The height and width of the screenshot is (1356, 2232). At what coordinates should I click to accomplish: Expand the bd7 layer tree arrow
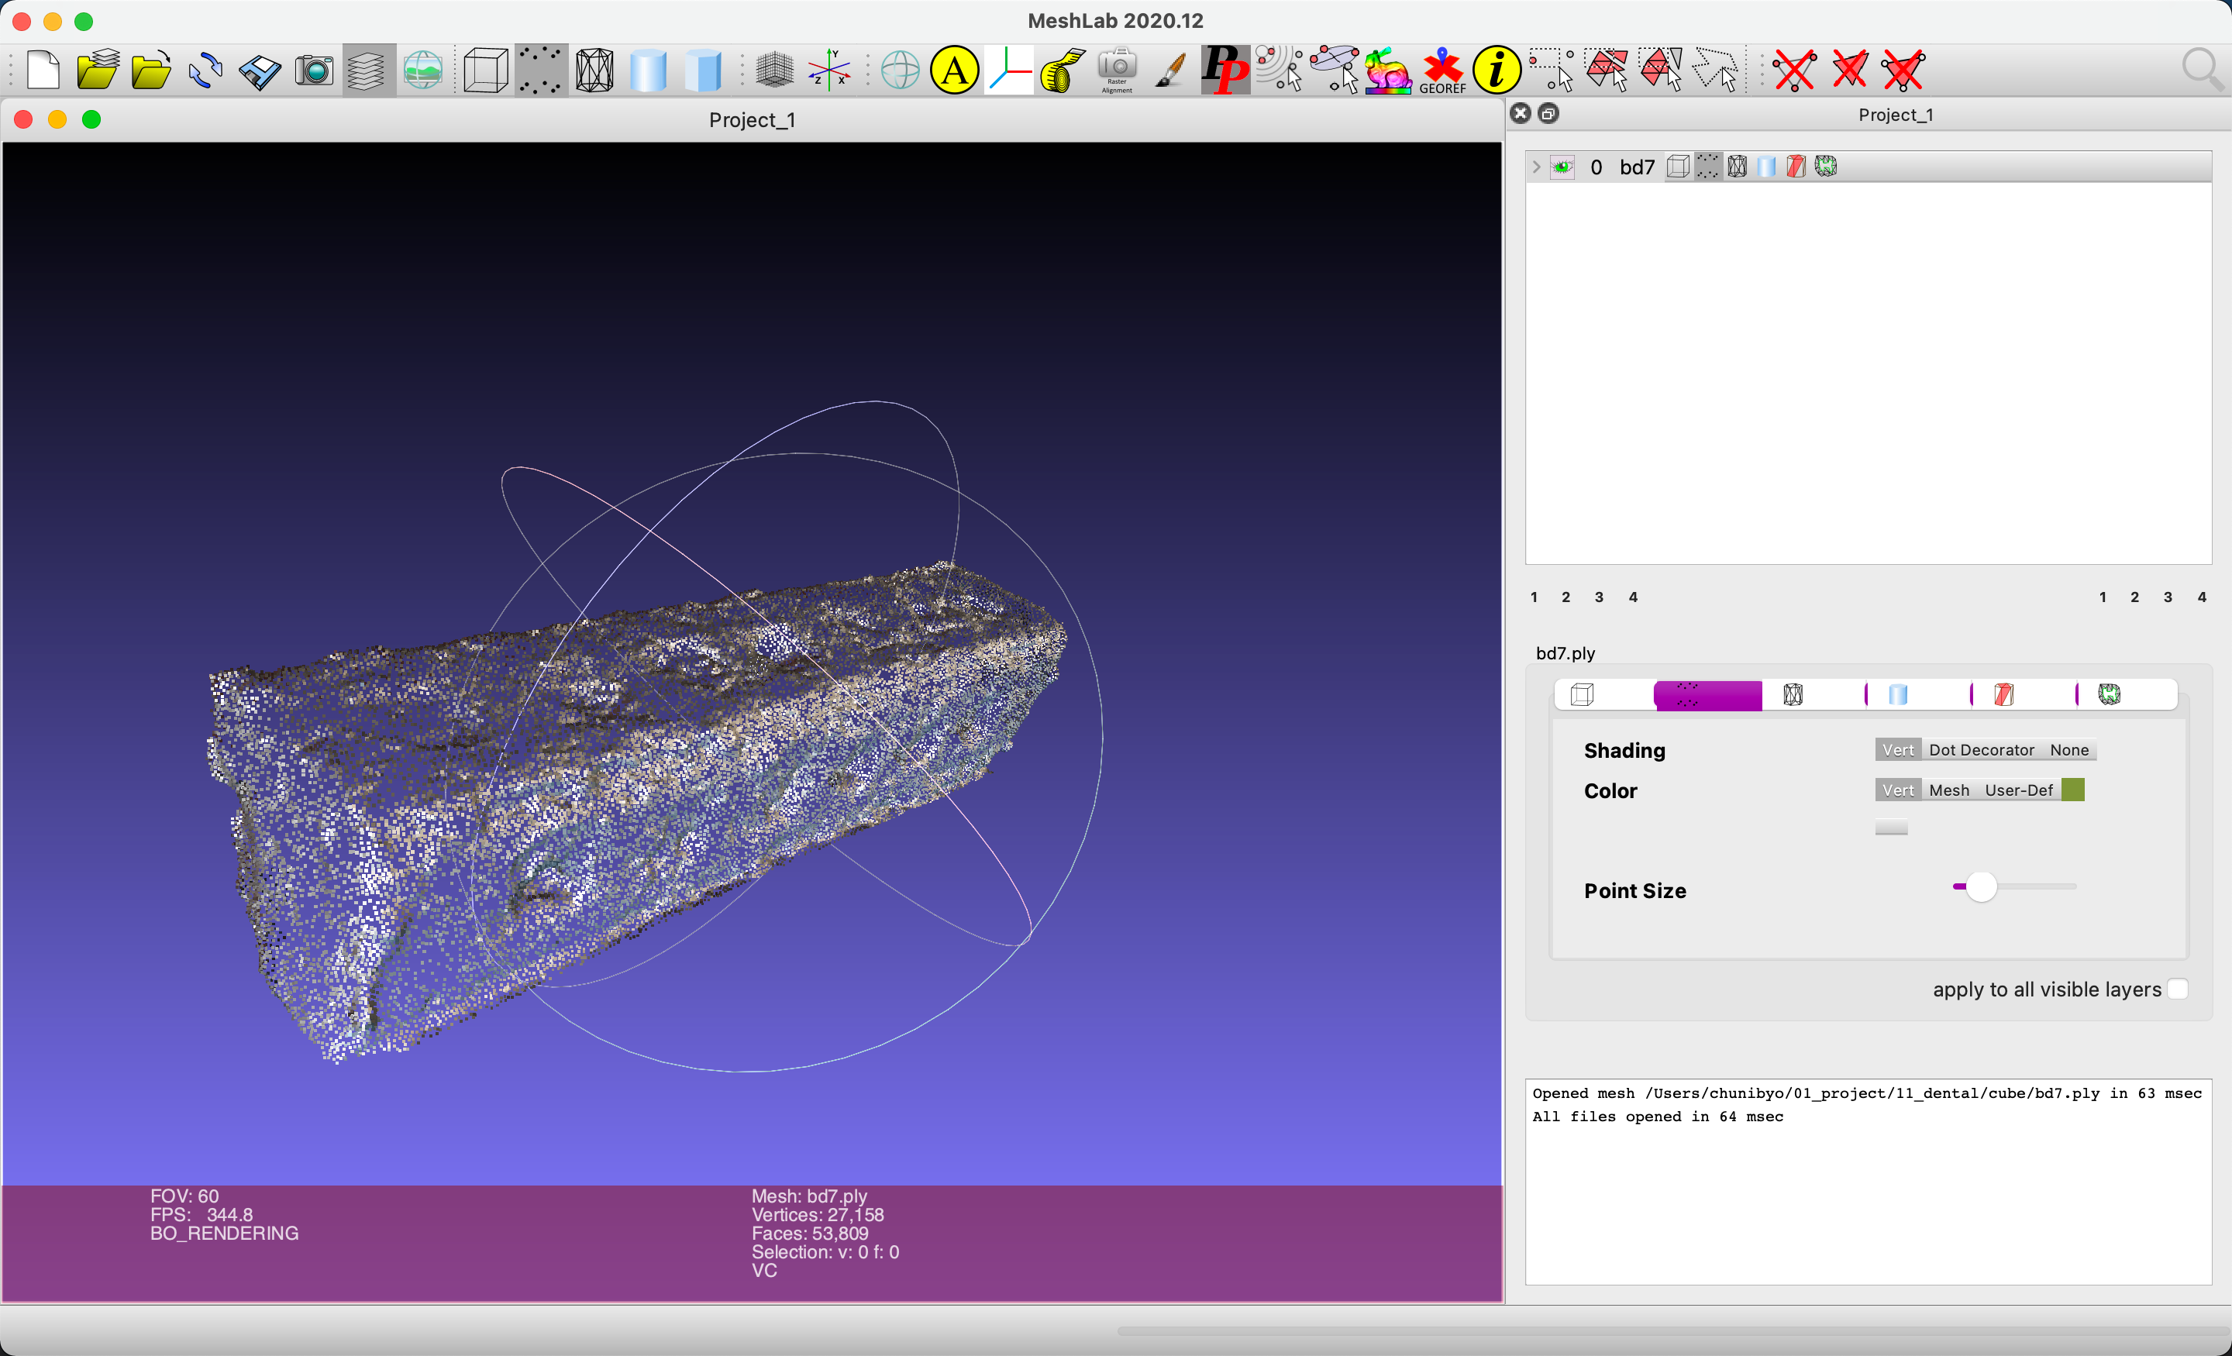[1536, 167]
